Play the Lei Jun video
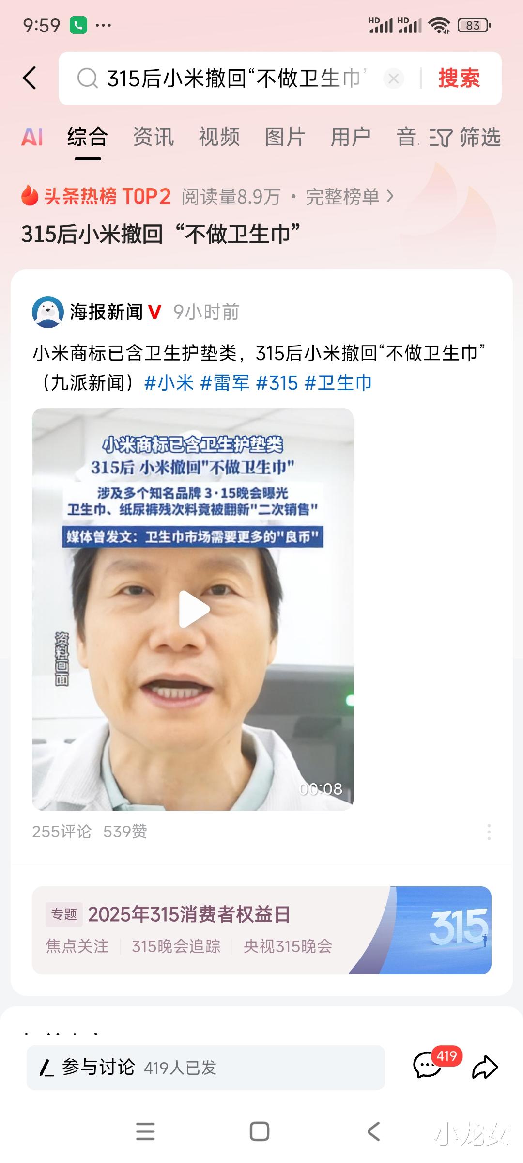Image resolution: width=523 pixels, height=1163 pixels. 193,609
